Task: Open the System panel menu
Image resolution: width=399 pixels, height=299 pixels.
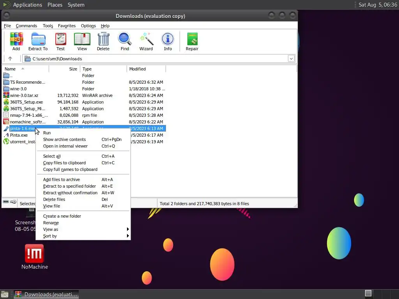Action: click(76, 5)
